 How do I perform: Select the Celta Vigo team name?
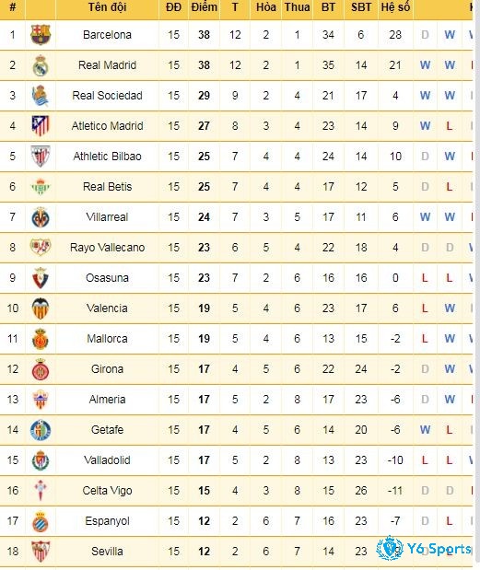click(x=107, y=491)
